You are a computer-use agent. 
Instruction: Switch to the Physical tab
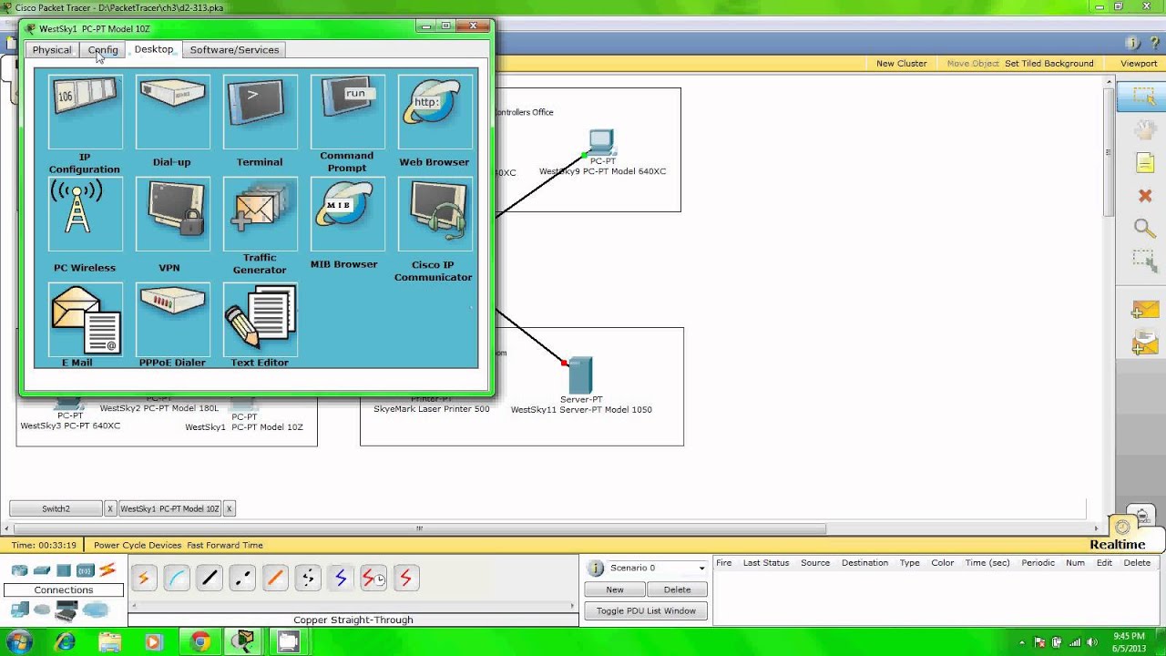(x=52, y=50)
